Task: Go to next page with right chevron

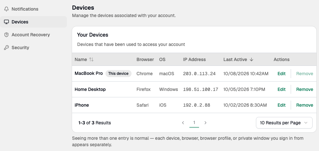Action: (205, 123)
